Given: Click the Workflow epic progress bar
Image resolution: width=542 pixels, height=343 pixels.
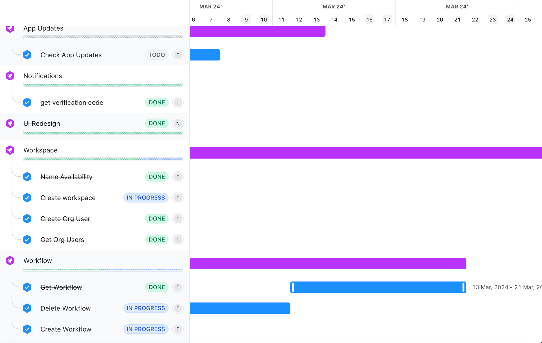Looking at the screenshot, I should point(103,270).
